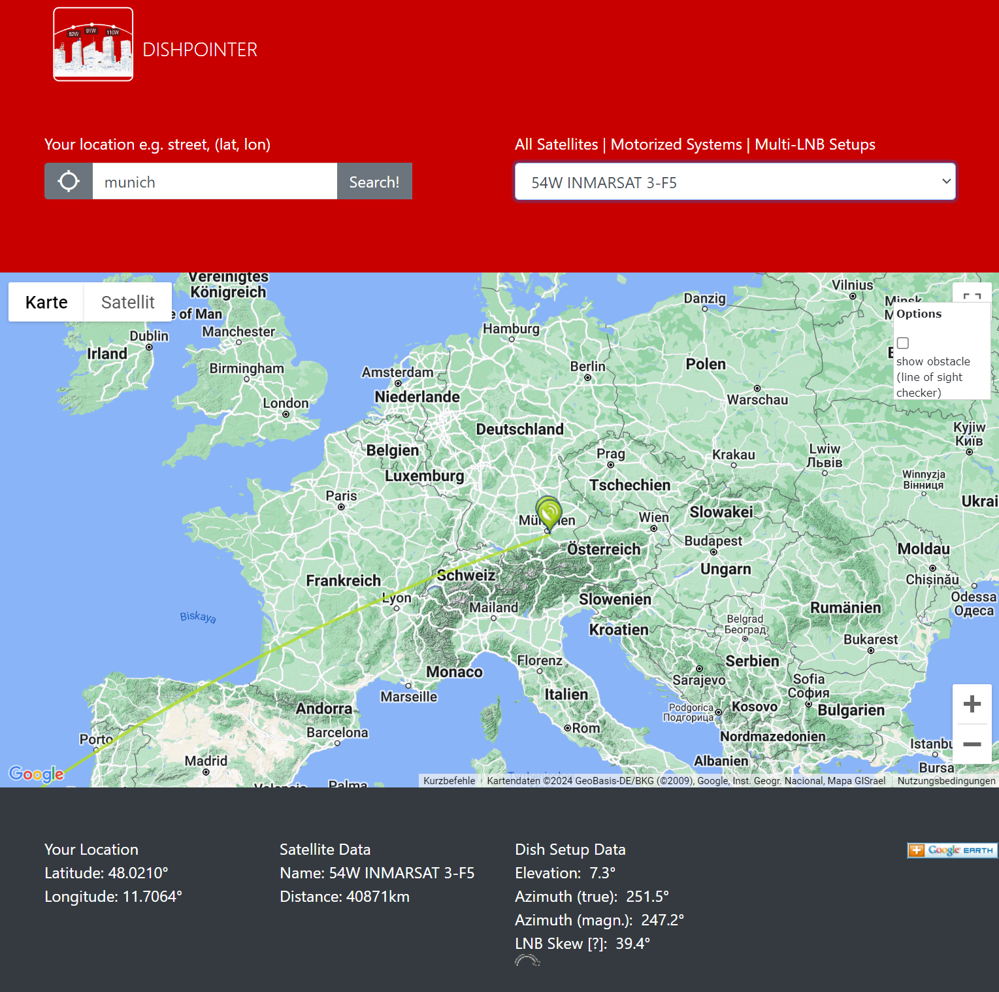Click the green dish location marker
Image resolution: width=999 pixels, height=992 pixels.
pyautogui.click(x=548, y=512)
